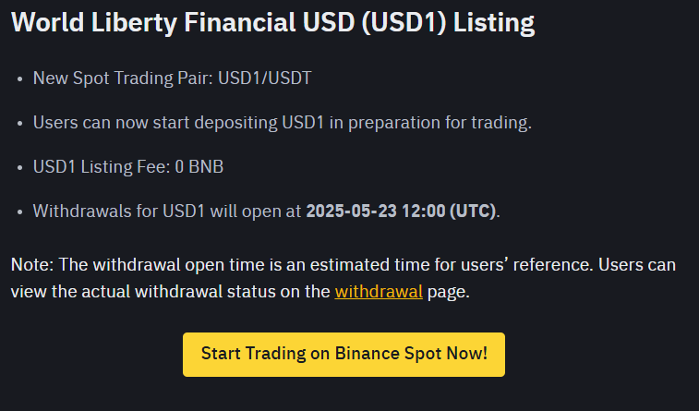Click the bullet dot before USD1 Listing Fee
699x411 pixels.
[x=20, y=167]
